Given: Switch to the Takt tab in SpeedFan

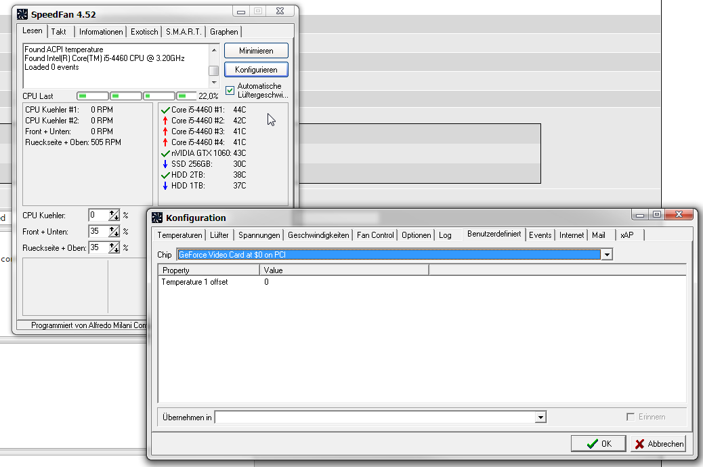Looking at the screenshot, I should click(59, 32).
